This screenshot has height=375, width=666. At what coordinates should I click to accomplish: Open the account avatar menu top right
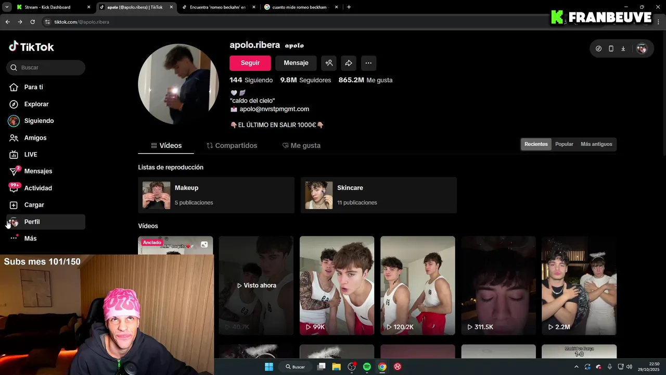642,48
